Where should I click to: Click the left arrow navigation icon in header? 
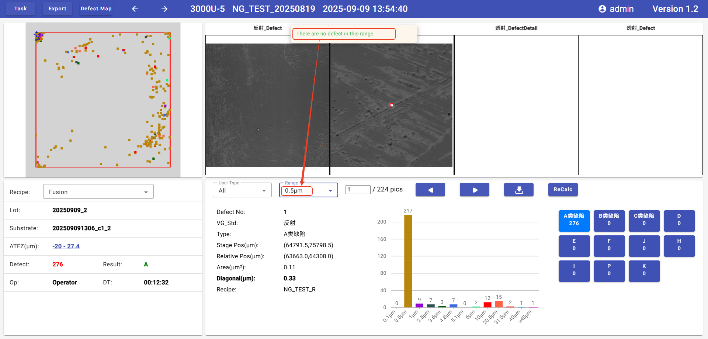[135, 9]
